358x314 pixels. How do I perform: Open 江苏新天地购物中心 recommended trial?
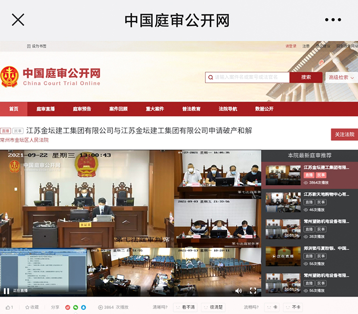[x=283, y=202]
